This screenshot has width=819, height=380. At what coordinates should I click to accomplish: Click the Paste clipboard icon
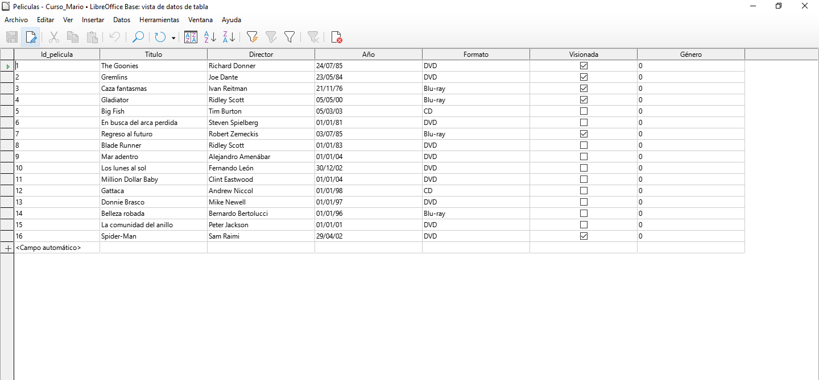tap(92, 37)
